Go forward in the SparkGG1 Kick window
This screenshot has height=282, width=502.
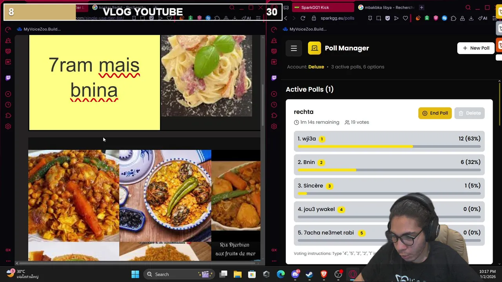[294, 18]
